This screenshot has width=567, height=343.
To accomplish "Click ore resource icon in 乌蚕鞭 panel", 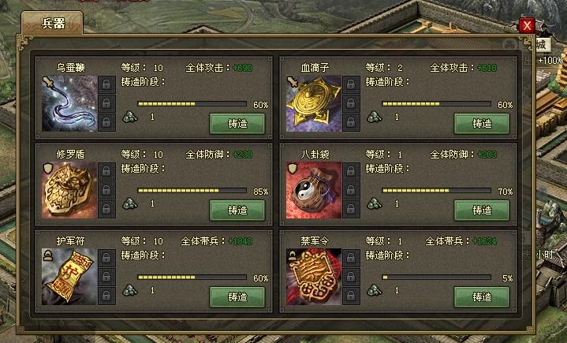I will tap(130, 117).
